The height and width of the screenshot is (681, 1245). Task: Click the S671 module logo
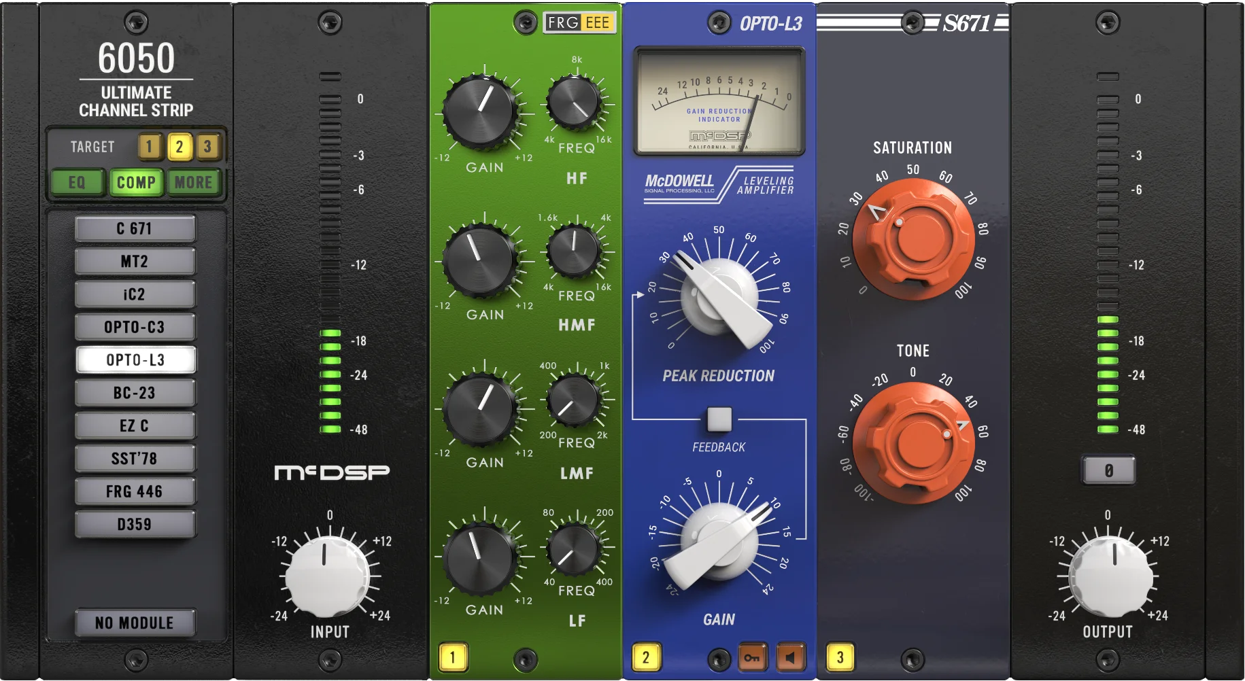pyautogui.click(x=966, y=23)
